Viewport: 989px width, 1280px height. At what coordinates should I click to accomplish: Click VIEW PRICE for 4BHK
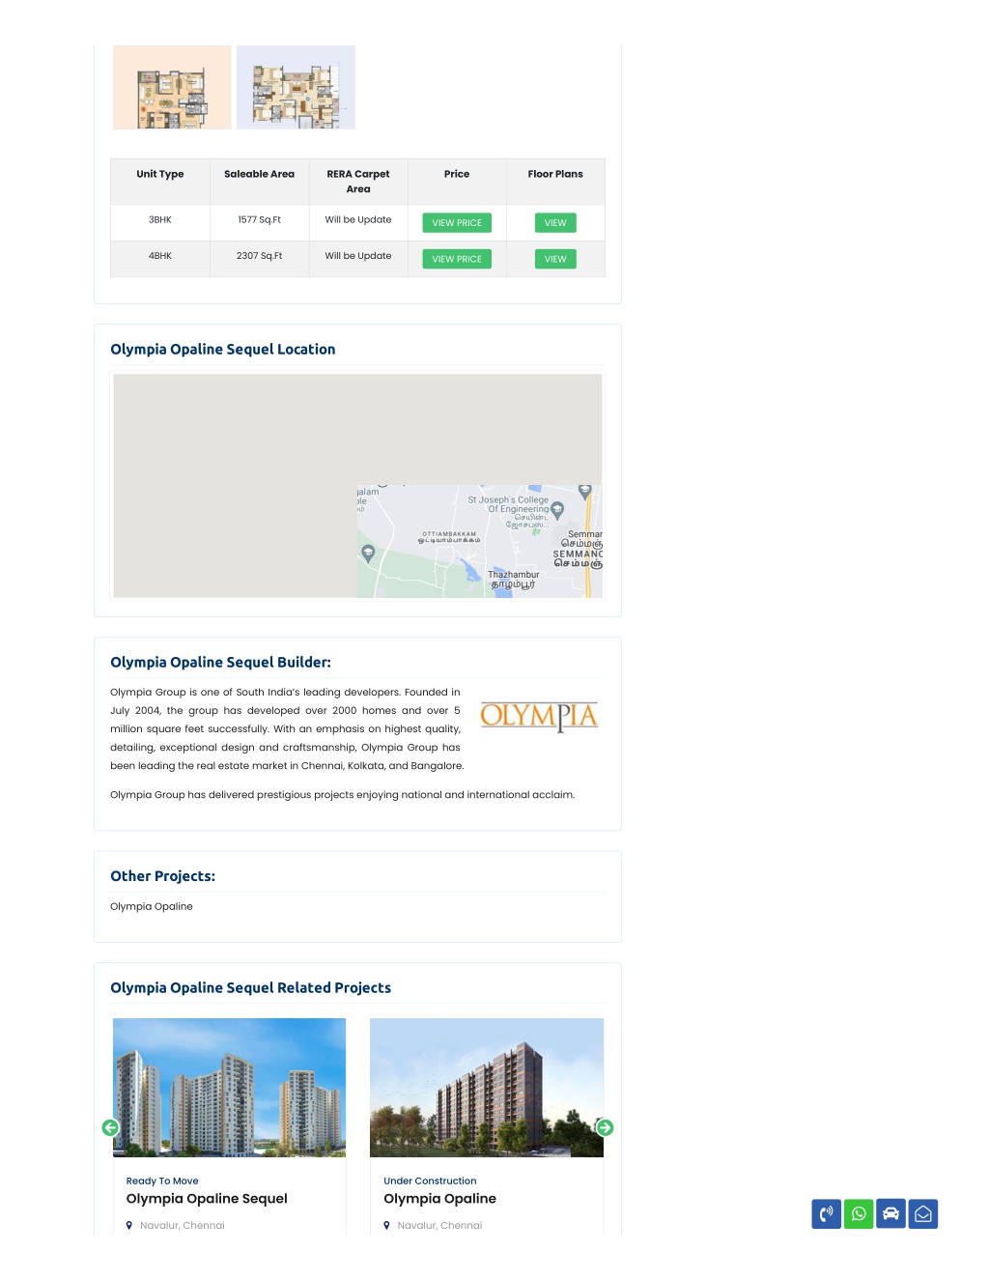[x=457, y=259]
